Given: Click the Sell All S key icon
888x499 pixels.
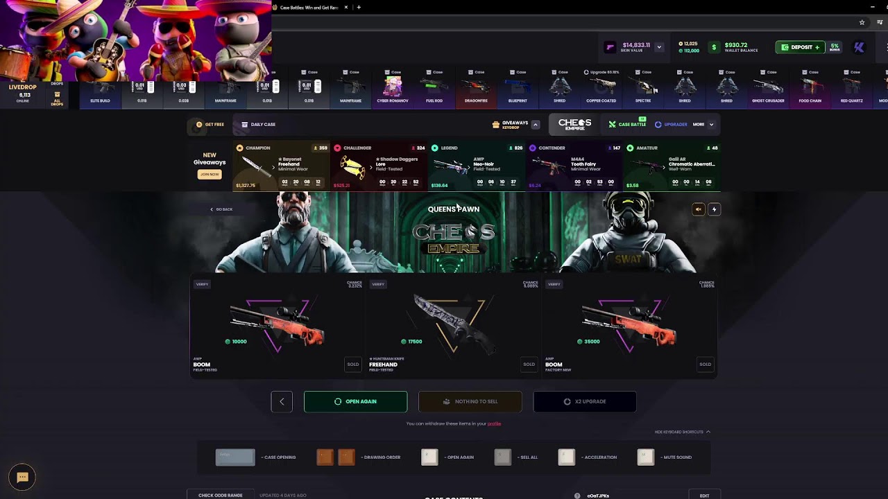Looking at the screenshot, I should tap(503, 457).
